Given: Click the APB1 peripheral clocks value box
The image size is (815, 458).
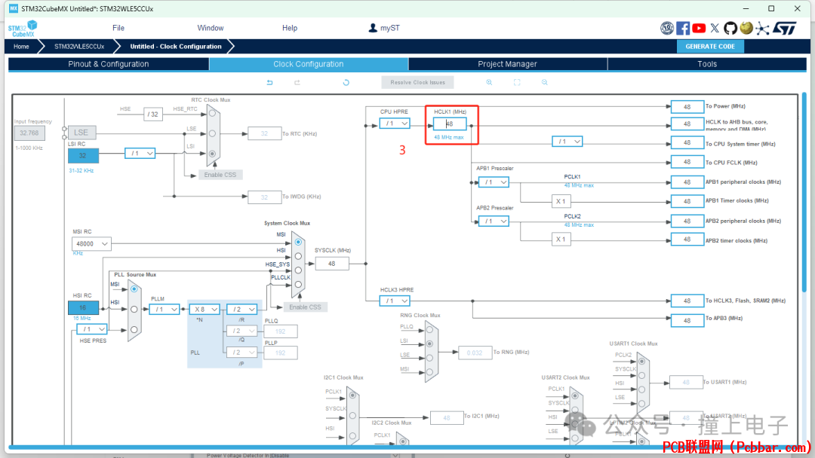Looking at the screenshot, I should coord(687,182).
